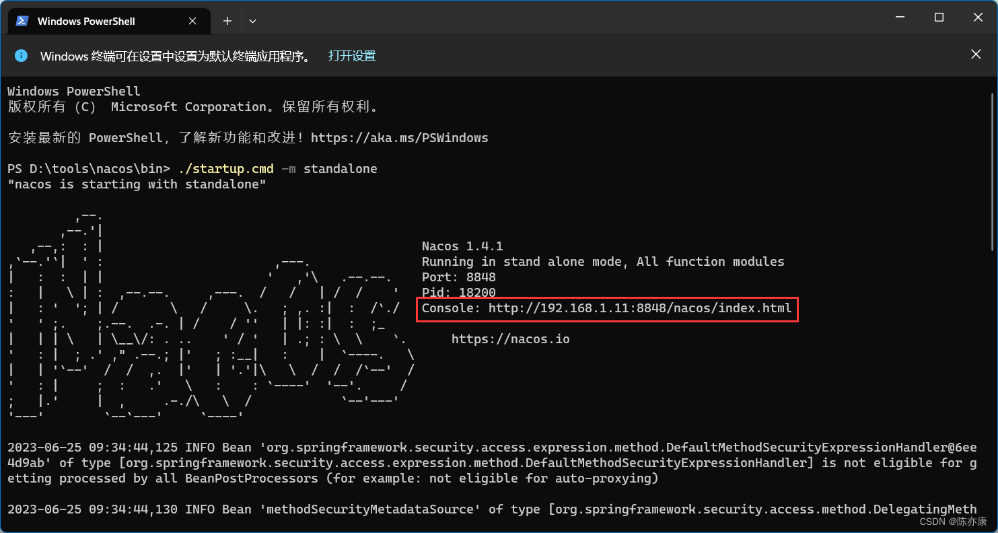Click the ./startup.cmd command text
The image size is (998, 533).
[226, 168]
